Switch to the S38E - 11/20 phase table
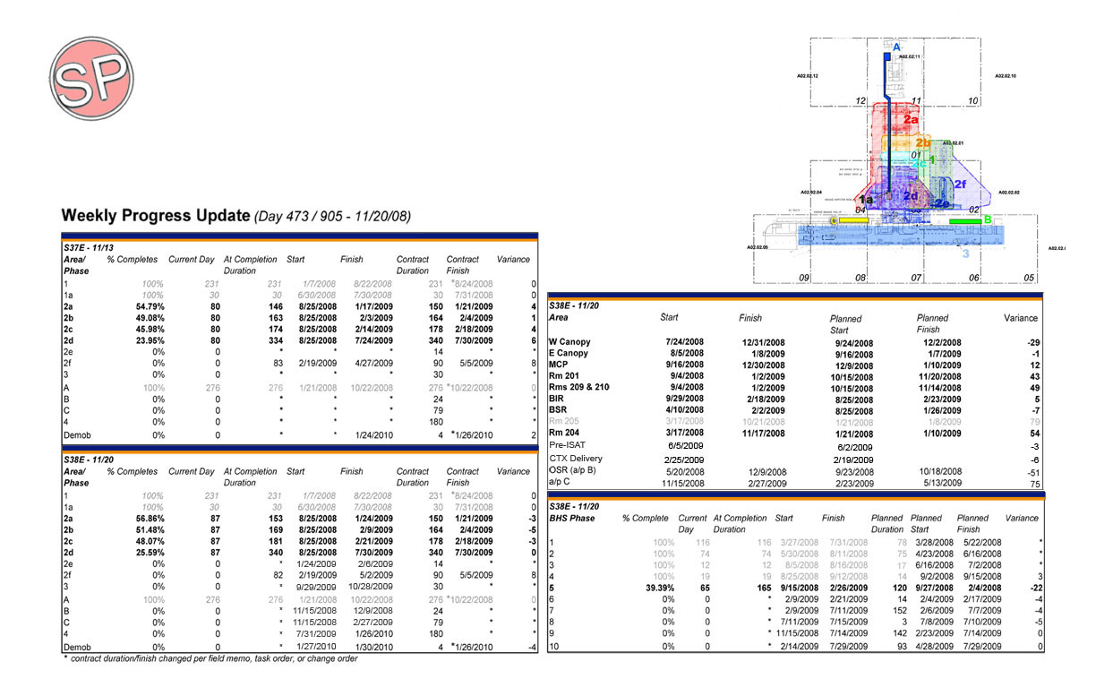Image resolution: width=1096 pixels, height=696 pixels. pyautogui.click(x=88, y=458)
